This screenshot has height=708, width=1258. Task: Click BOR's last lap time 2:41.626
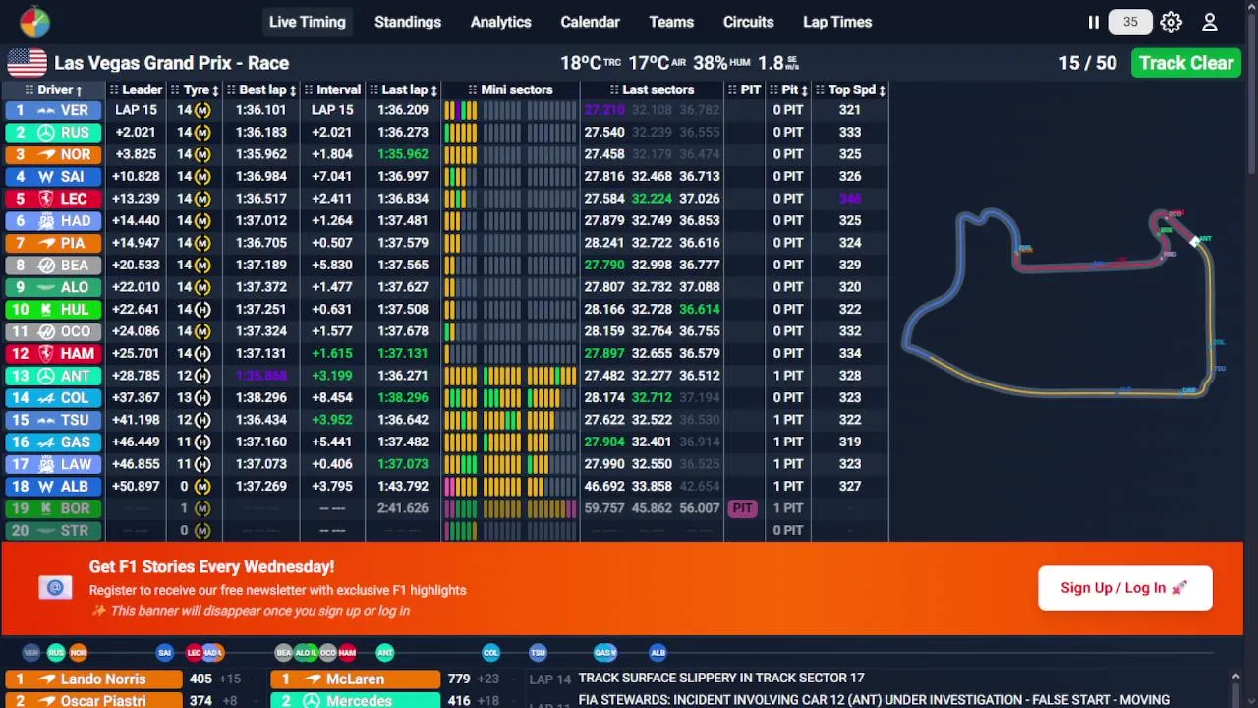[x=403, y=508]
